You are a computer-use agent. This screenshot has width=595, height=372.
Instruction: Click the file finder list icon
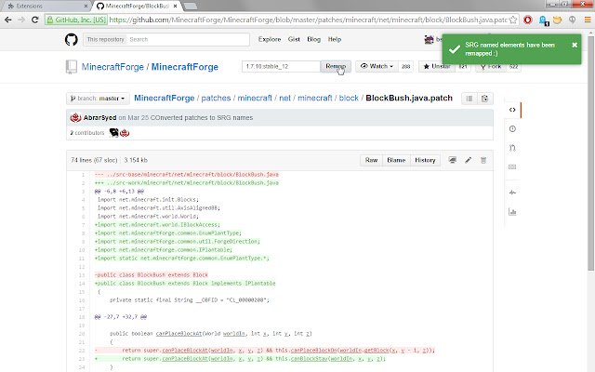(x=469, y=99)
